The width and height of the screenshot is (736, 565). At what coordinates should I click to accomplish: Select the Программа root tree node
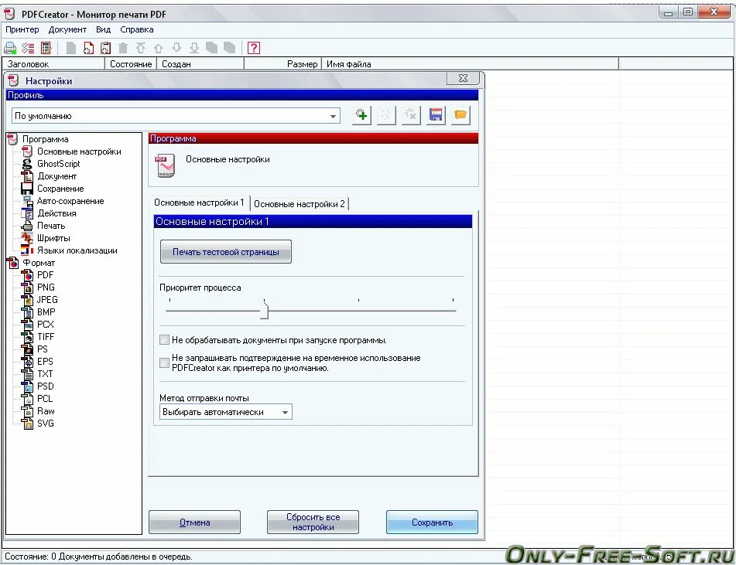point(46,139)
